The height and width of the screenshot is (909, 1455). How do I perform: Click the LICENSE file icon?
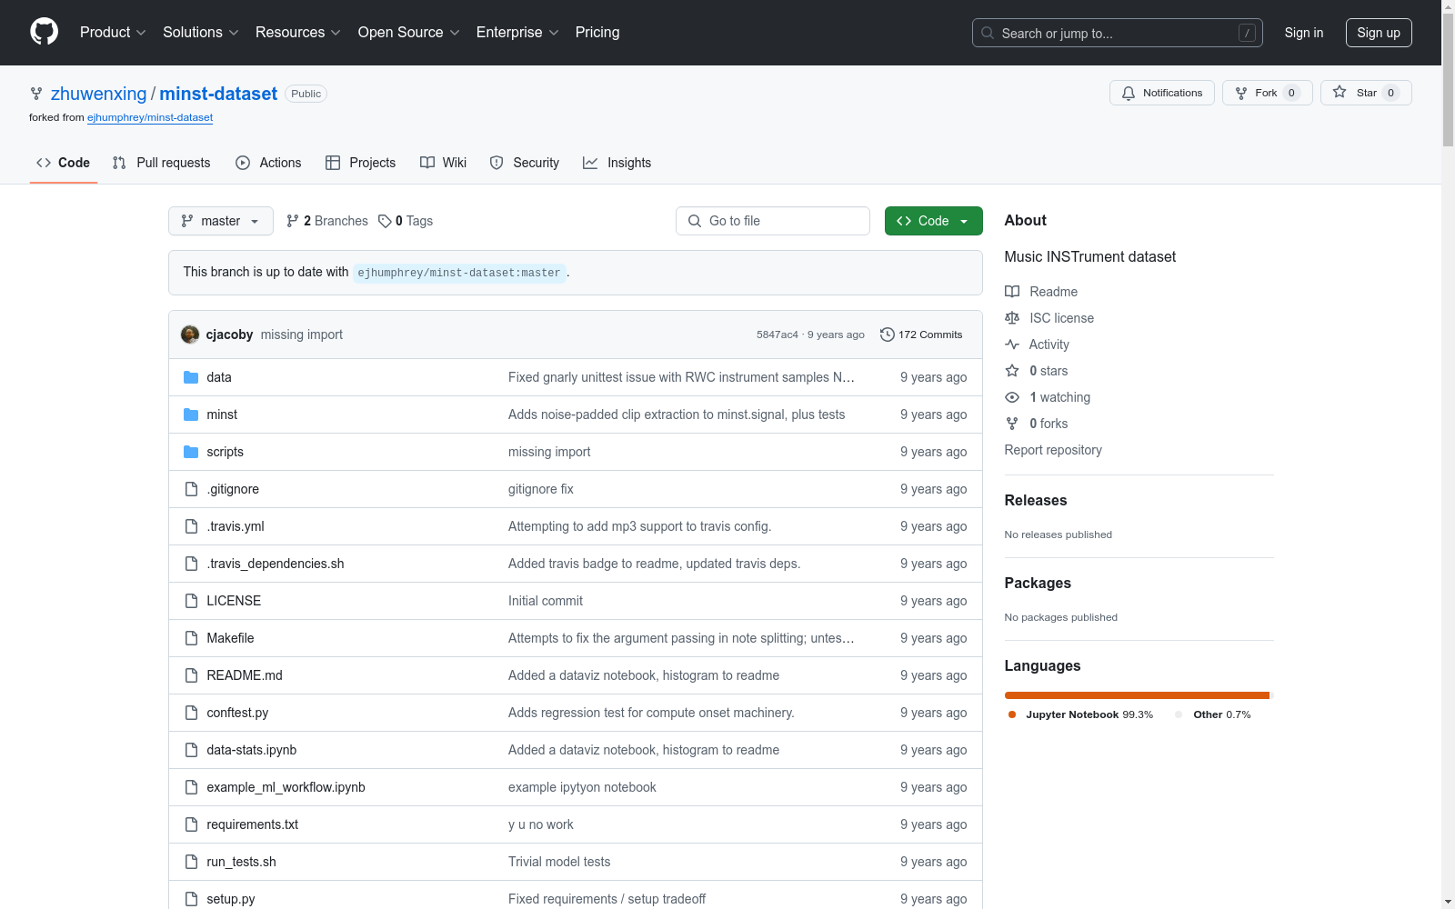click(191, 601)
